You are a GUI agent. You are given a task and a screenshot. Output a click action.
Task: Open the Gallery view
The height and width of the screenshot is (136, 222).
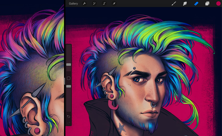pyautogui.click(x=73, y=4)
